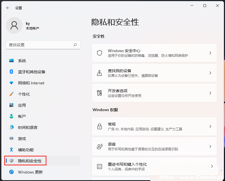Select 系统 in the sidebar
Viewport: 225px width, 181px height.
pyautogui.click(x=43, y=61)
